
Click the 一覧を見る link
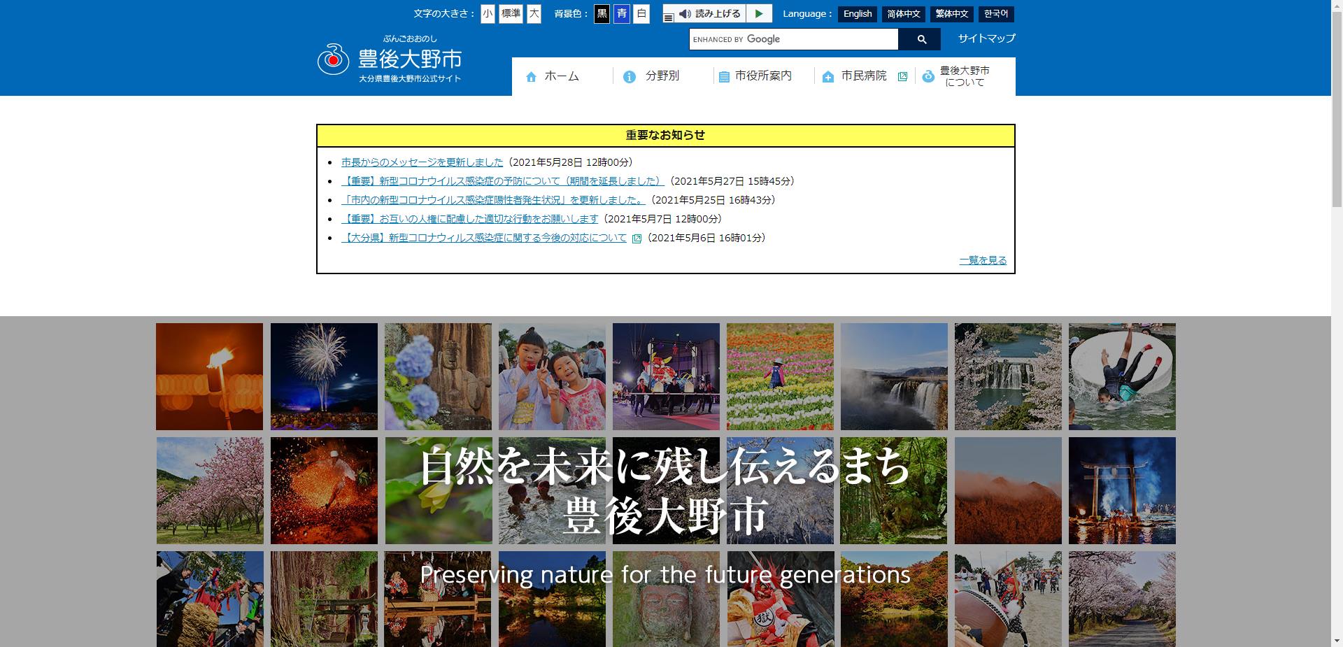[982, 260]
